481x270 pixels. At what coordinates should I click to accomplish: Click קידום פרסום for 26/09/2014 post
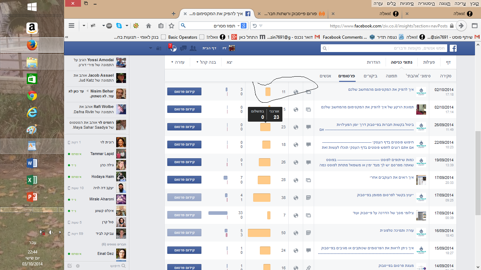pos(184,127)
